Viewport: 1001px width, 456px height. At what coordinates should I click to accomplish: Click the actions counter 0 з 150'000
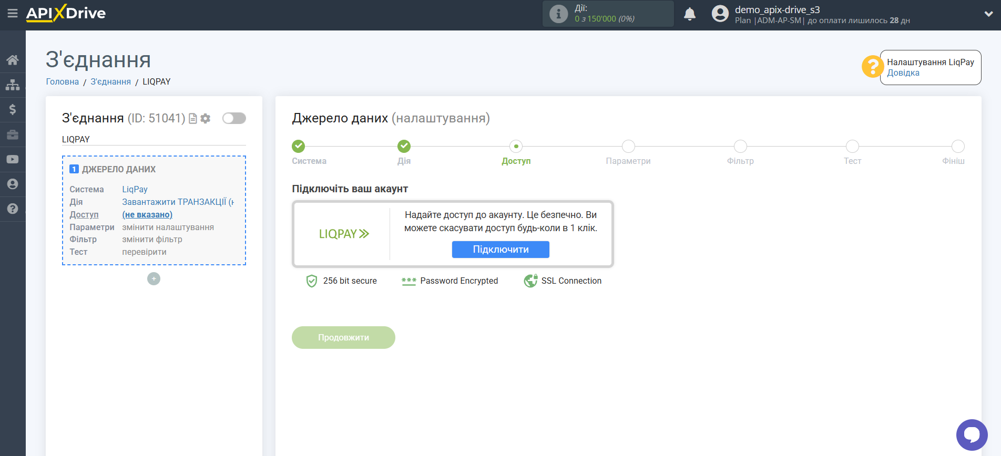click(x=605, y=19)
